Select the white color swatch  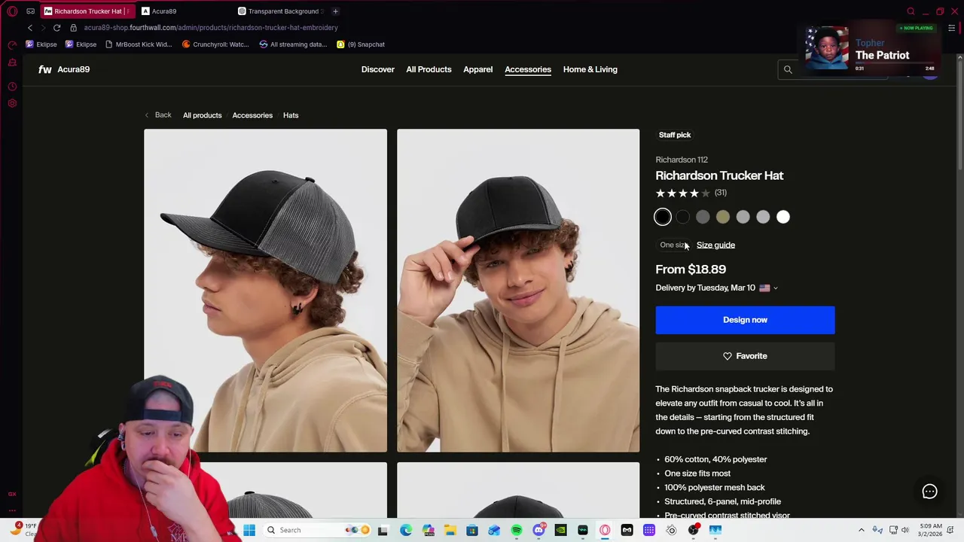(x=783, y=217)
